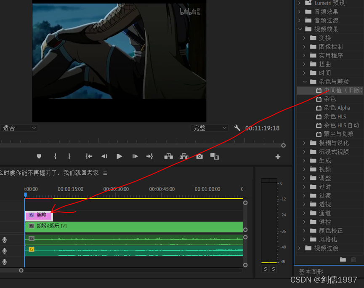Go to out point button
The image size is (364, 288).
150,156
